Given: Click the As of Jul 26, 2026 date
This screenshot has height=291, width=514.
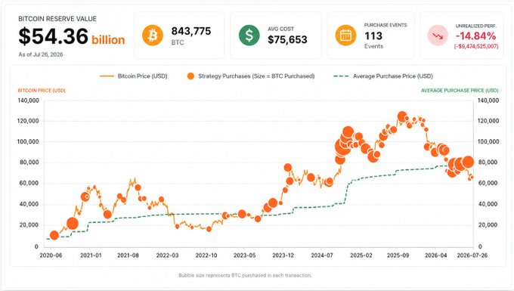Looking at the screenshot, I should tap(41, 54).
